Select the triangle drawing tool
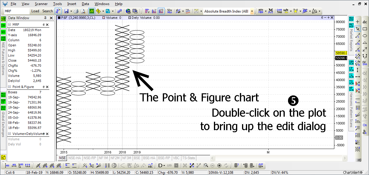 point(365,42)
